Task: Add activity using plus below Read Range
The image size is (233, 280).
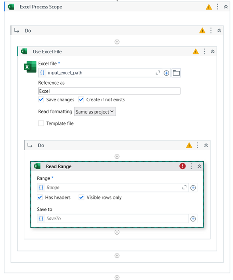Action: (117, 232)
